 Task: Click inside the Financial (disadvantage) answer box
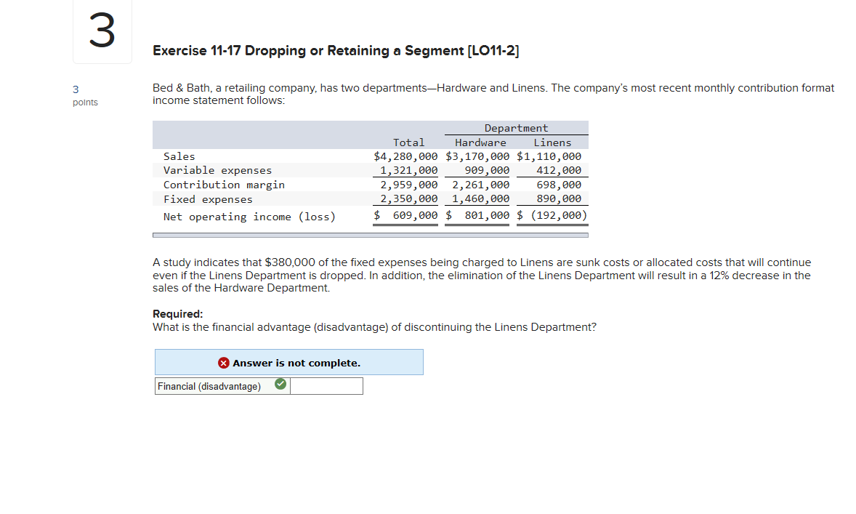326,385
